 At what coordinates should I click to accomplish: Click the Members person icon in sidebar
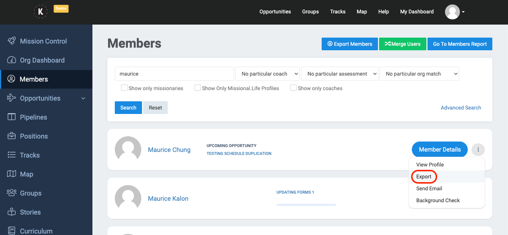click(x=11, y=79)
